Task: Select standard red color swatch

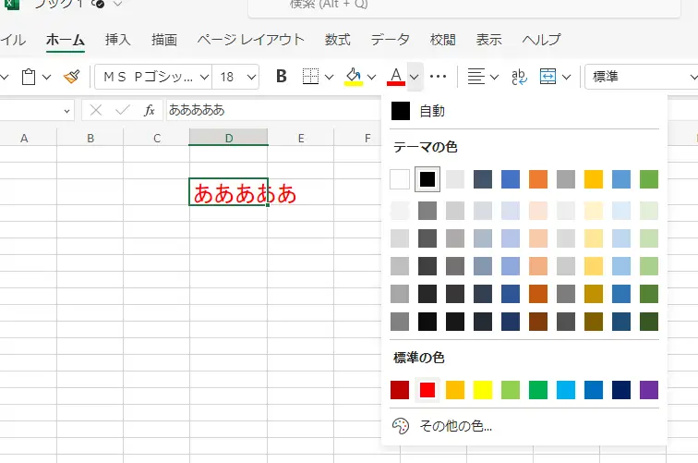Action: pyautogui.click(x=427, y=390)
